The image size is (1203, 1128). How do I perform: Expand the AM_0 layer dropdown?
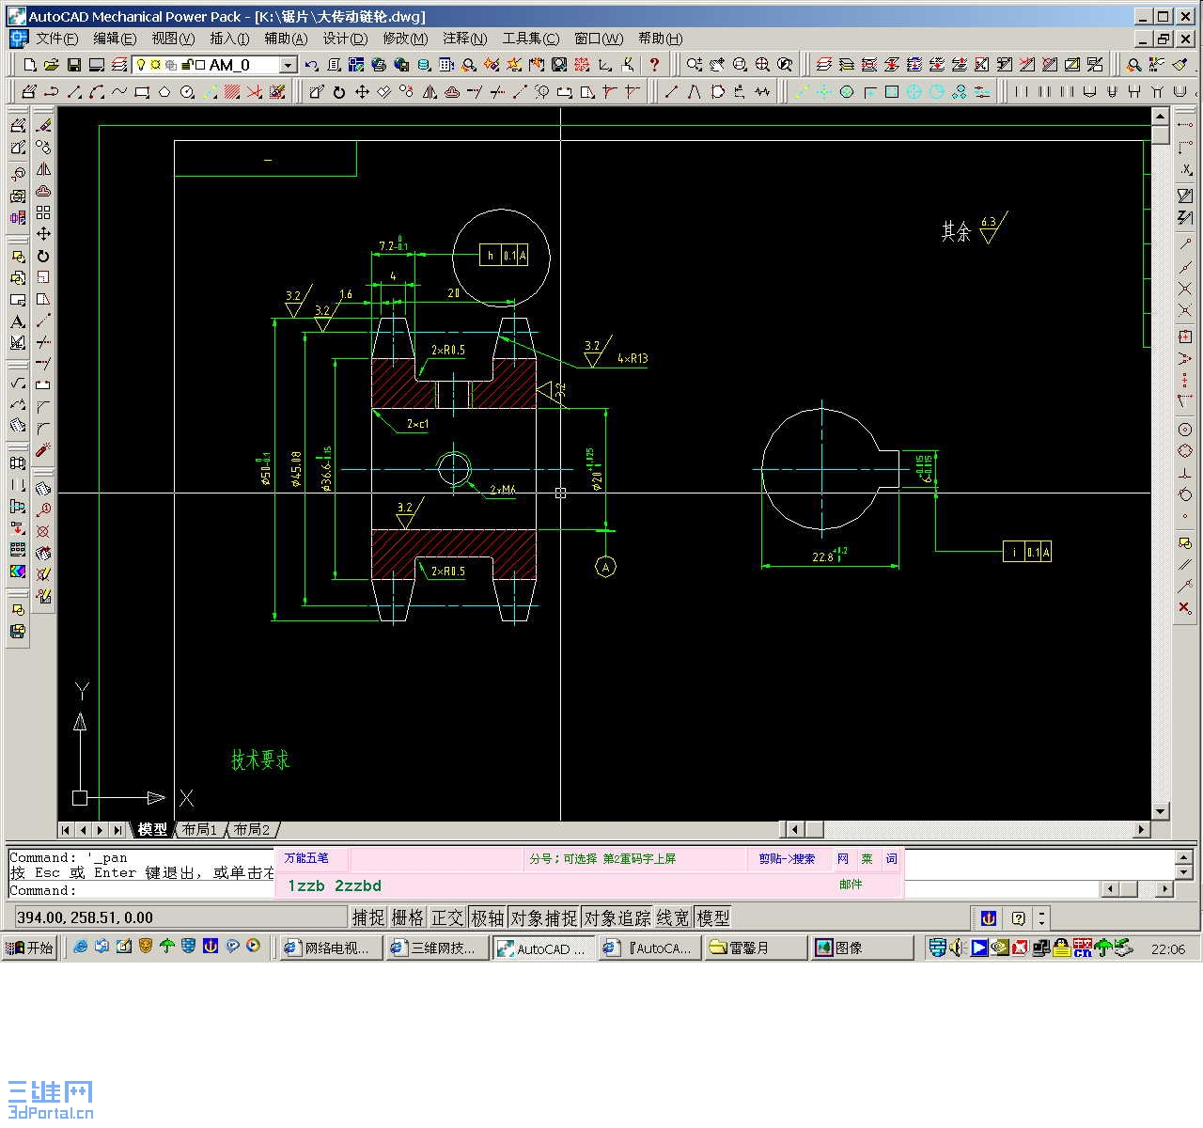pos(289,65)
